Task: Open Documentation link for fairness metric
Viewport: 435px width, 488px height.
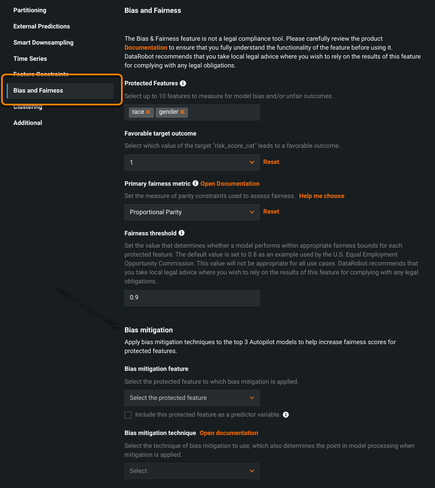Action: pyautogui.click(x=230, y=183)
